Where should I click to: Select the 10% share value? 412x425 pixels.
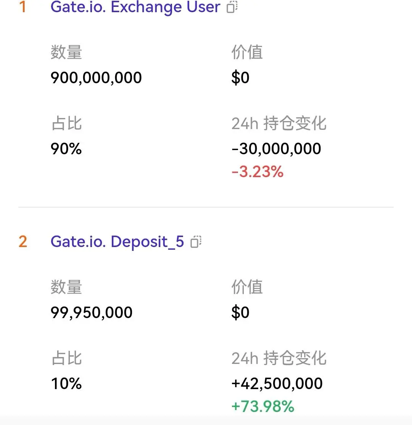[x=66, y=383]
